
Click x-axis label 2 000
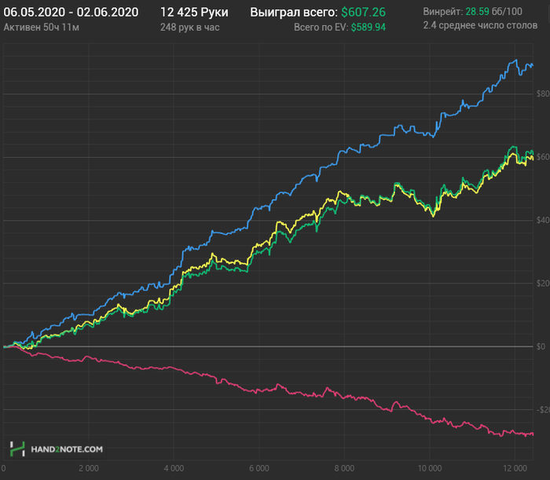pyautogui.click(x=89, y=468)
